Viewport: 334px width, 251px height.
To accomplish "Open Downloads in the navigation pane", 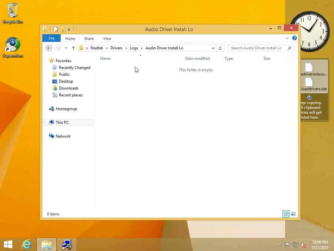I will coord(68,88).
